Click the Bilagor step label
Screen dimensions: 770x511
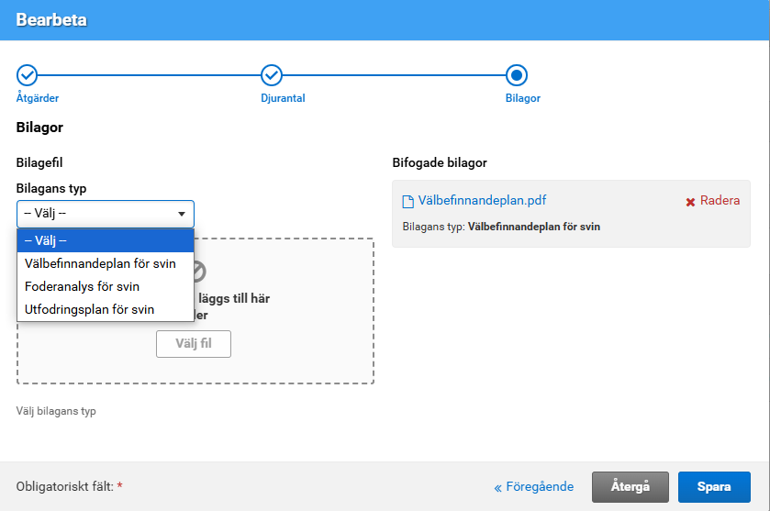[523, 98]
